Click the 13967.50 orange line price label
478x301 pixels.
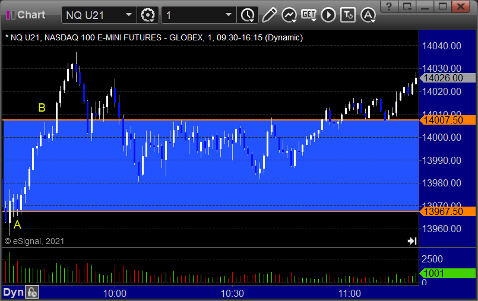click(x=448, y=211)
